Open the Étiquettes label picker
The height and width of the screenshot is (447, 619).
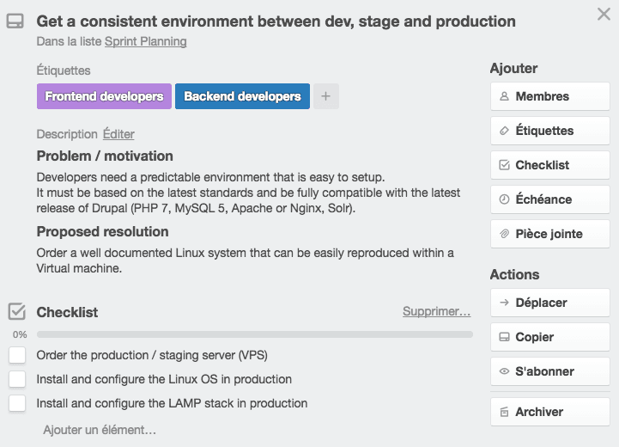tap(549, 131)
